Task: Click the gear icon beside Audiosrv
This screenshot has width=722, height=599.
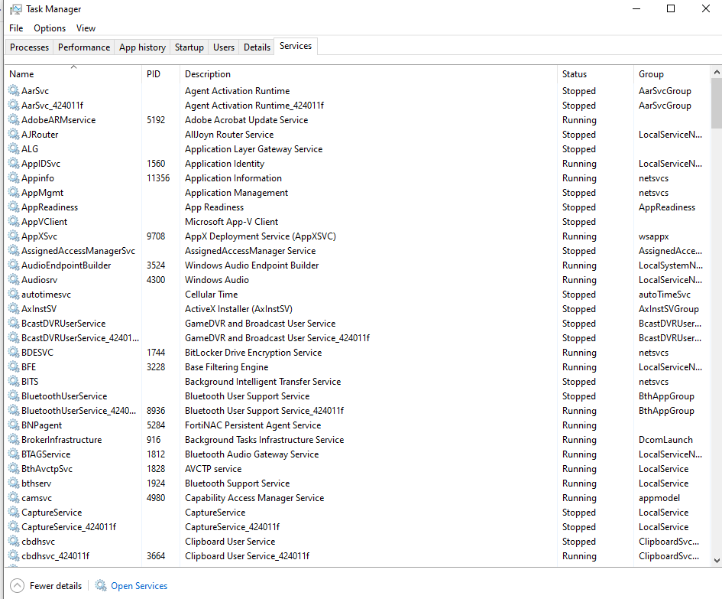Action: click(x=14, y=279)
